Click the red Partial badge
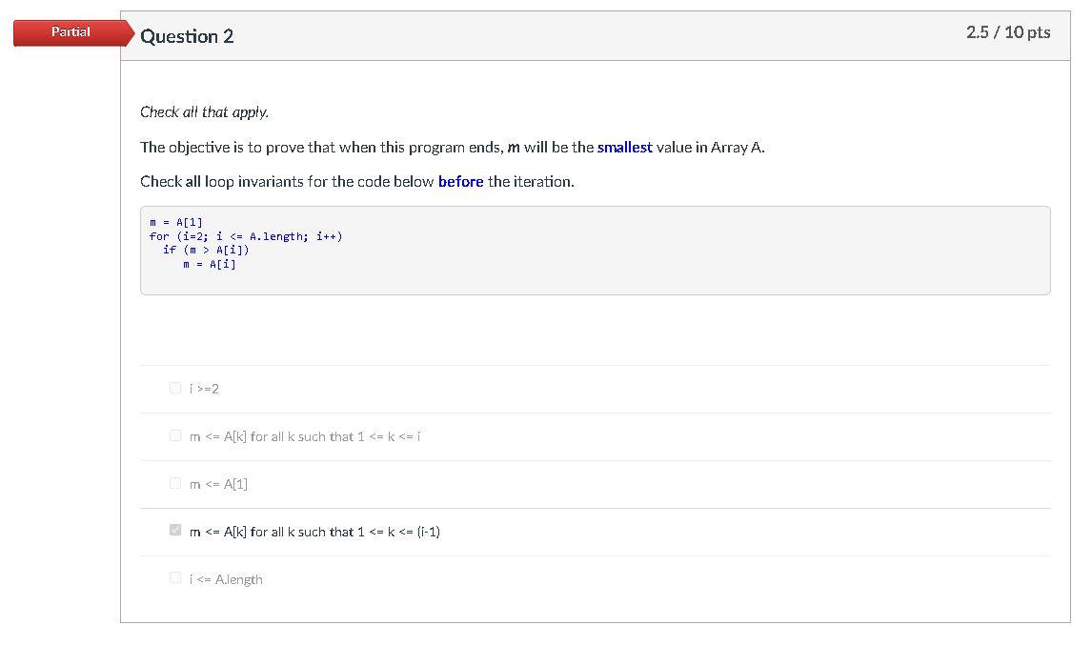1092x645 pixels. (x=73, y=32)
